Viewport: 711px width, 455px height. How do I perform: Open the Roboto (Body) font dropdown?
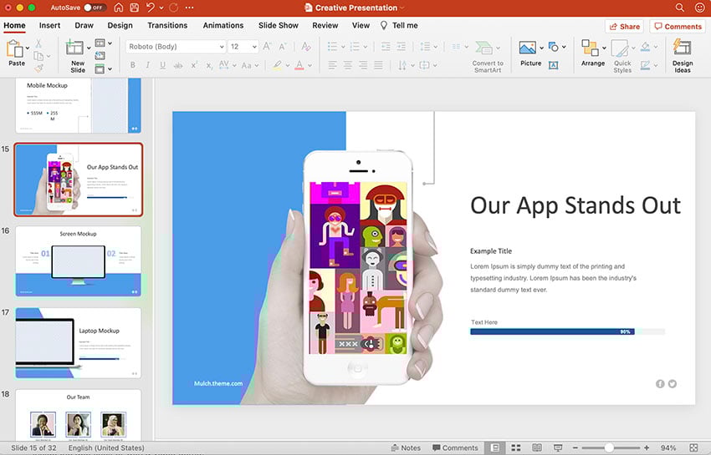click(x=221, y=47)
